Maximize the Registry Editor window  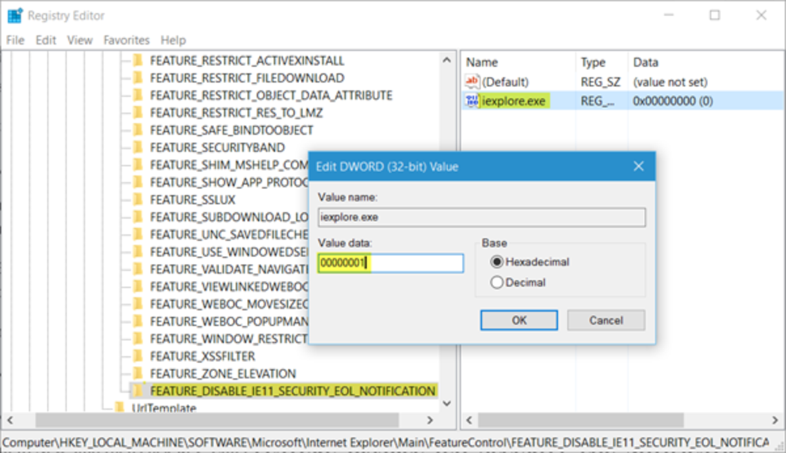coord(715,15)
